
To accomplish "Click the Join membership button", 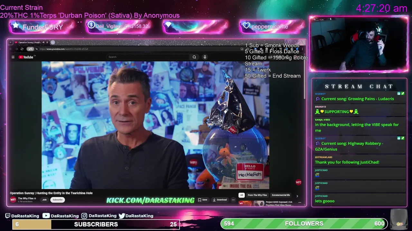I will (44, 200).
